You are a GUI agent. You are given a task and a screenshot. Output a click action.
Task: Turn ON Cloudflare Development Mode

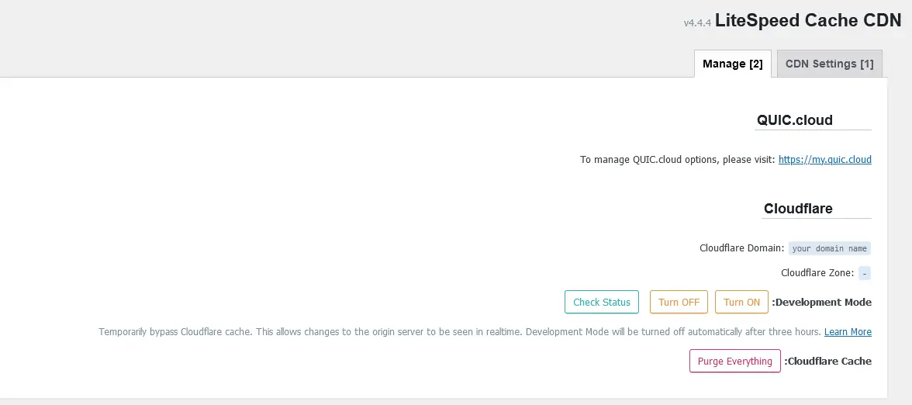[741, 302]
